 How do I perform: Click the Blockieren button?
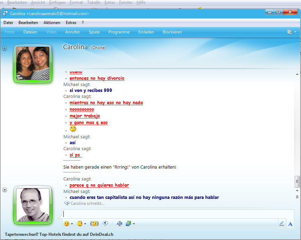coord(172,32)
